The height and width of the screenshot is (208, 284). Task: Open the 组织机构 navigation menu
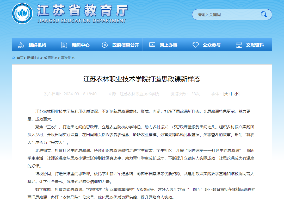(37, 45)
